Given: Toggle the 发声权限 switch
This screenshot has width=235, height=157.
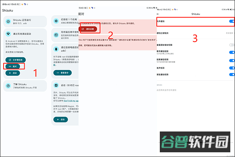Looking at the screenshot, I should coord(232,68).
